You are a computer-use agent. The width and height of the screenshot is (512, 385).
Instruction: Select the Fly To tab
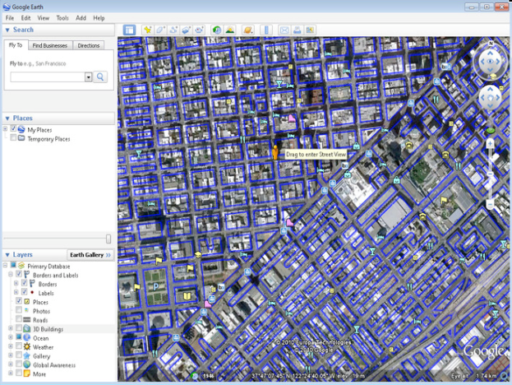pos(16,45)
